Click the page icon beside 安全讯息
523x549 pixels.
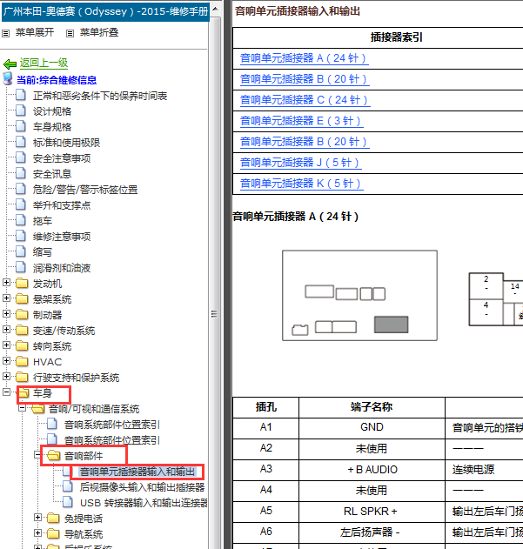[21, 173]
